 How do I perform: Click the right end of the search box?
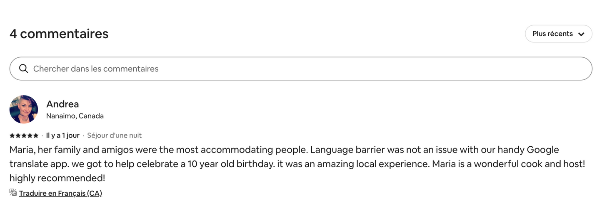point(581,69)
